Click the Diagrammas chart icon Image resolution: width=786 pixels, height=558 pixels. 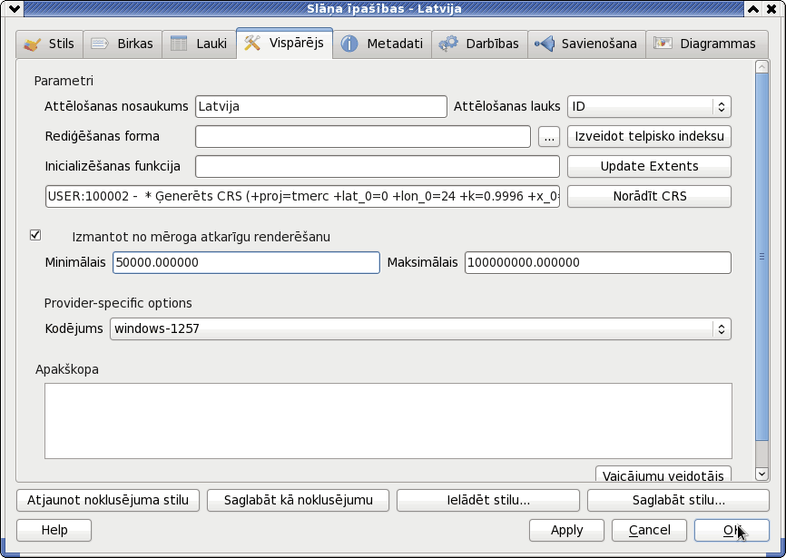pos(663,43)
